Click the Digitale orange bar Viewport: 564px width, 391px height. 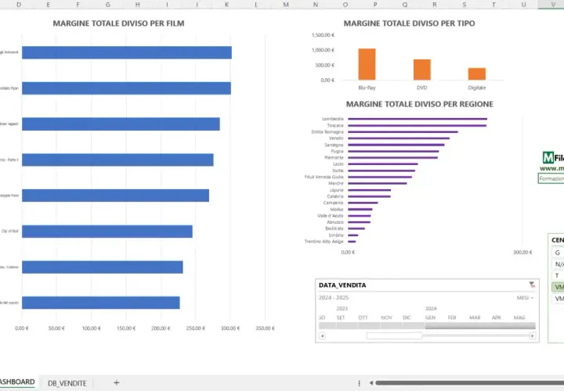point(477,74)
